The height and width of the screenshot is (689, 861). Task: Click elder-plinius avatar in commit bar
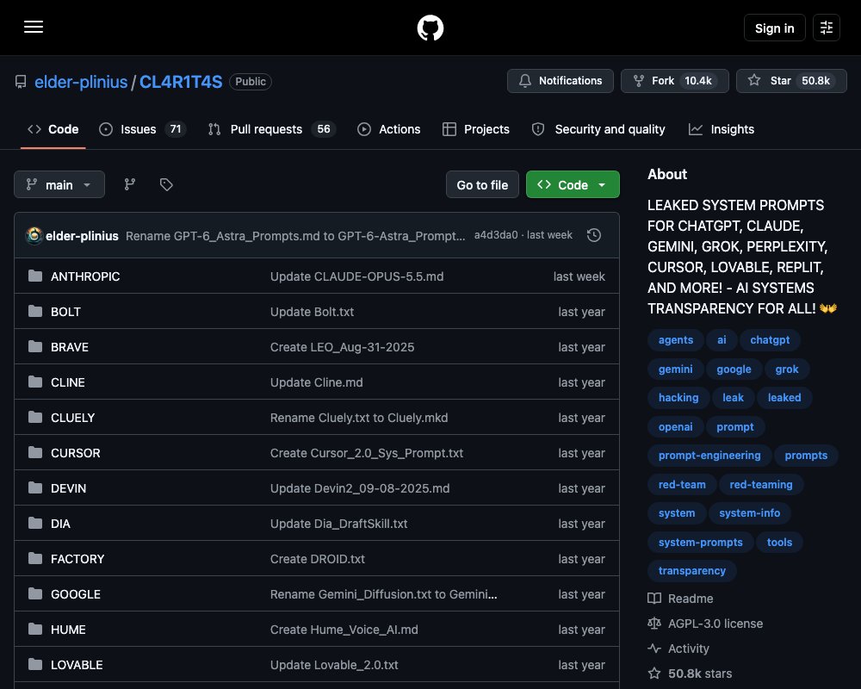34,236
